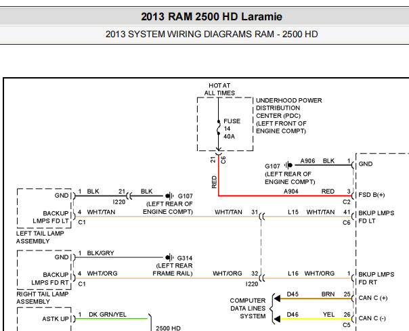This screenshot has width=409, height=331.
Task: Select the fuse symbol in the PDC box
Action: [x=219, y=127]
